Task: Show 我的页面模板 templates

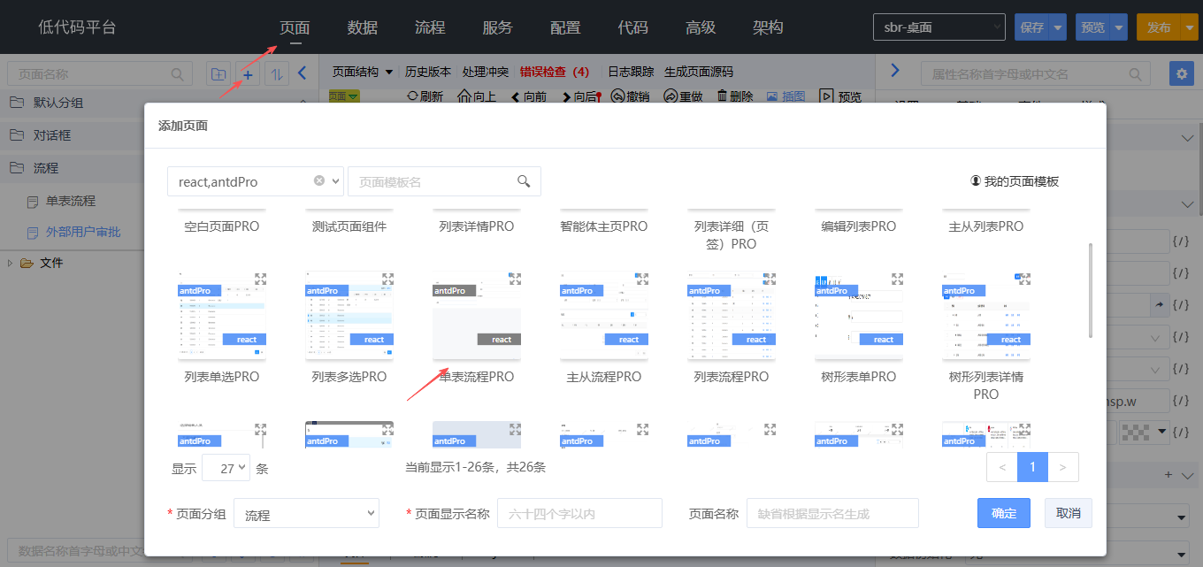Action: point(1015,181)
